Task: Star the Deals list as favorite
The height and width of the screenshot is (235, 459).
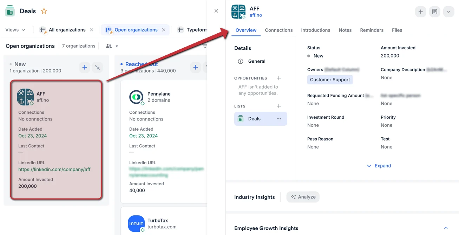Action: tap(44, 11)
